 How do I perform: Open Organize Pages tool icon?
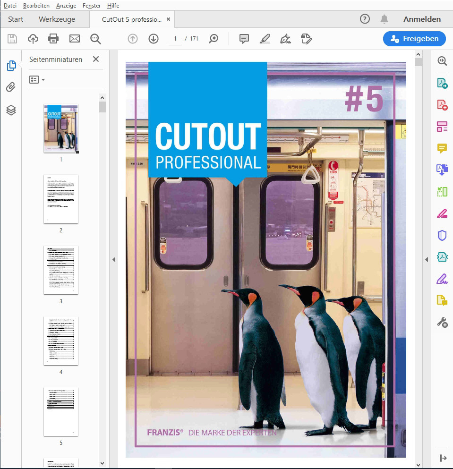pos(442,127)
